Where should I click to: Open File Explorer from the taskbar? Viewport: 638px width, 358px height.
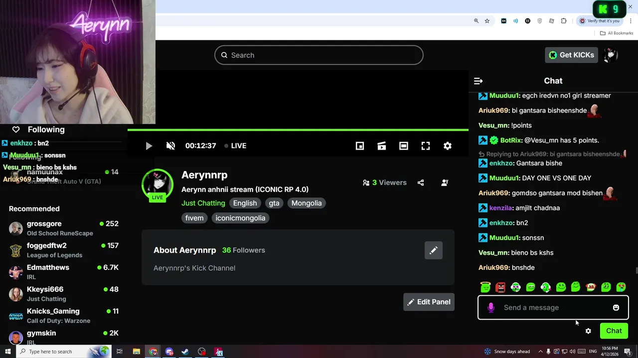click(x=136, y=352)
